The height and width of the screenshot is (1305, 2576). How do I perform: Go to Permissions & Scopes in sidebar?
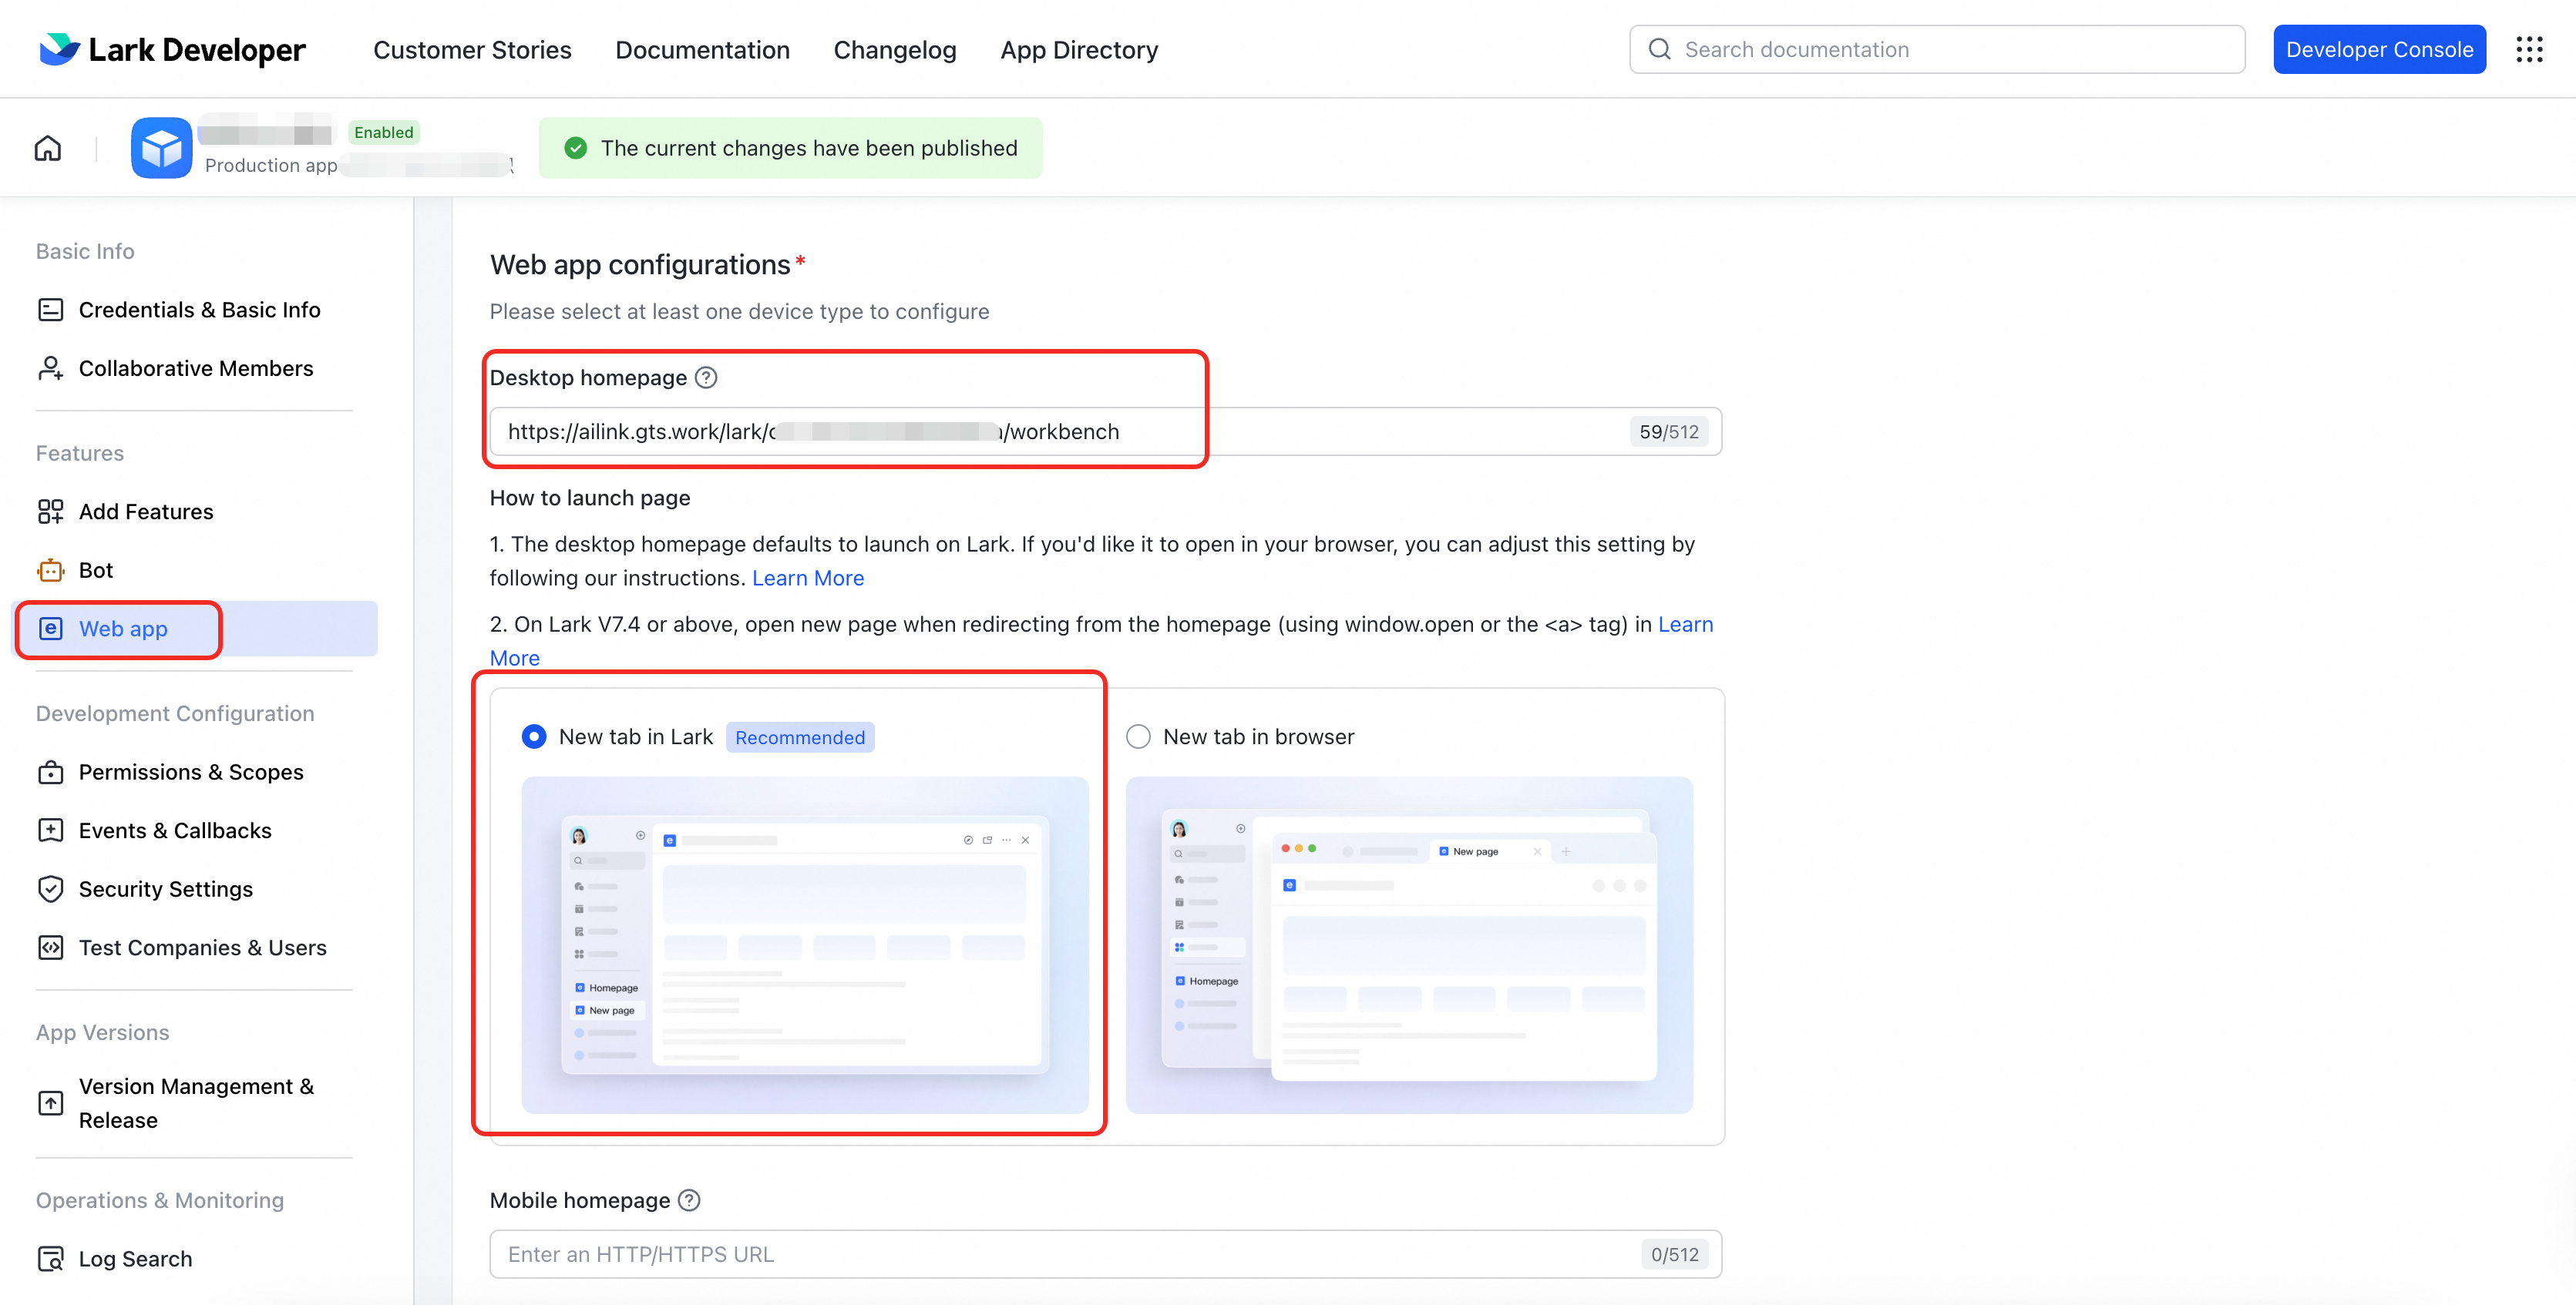pyautogui.click(x=191, y=771)
